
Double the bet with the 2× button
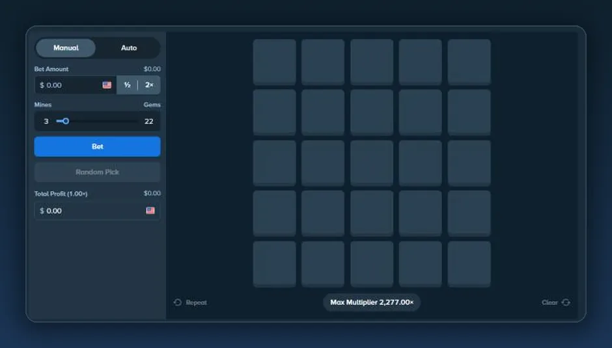pos(149,85)
